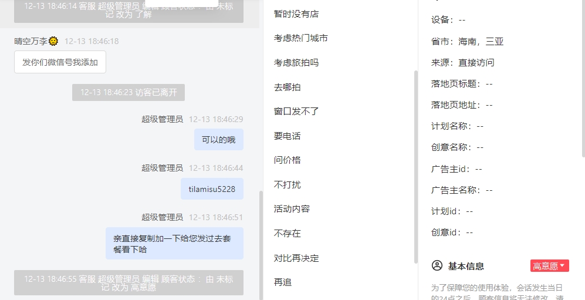
Task: Select 不打扰 from reply list
Action: click(288, 185)
